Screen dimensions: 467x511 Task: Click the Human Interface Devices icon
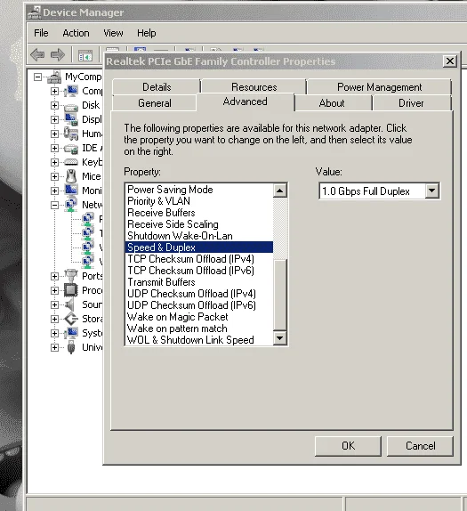click(x=71, y=134)
